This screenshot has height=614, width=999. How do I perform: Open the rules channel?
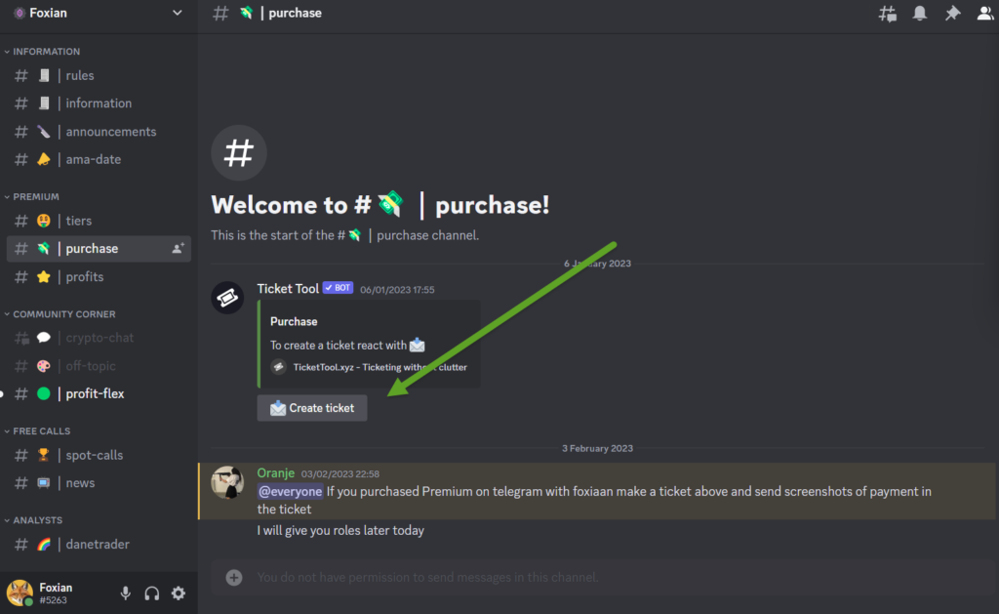[x=80, y=75]
